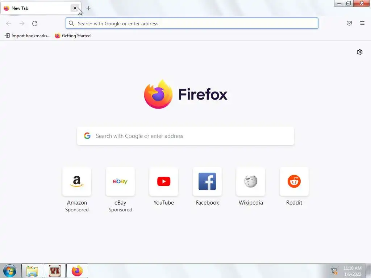Click the magnifier icon in address bar
Image resolution: width=371 pixels, height=278 pixels.
click(71, 23)
